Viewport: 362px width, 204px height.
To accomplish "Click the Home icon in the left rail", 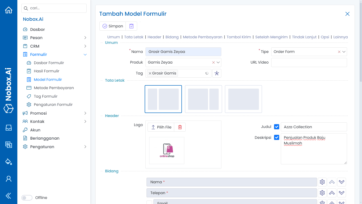I will tap(9, 10).
